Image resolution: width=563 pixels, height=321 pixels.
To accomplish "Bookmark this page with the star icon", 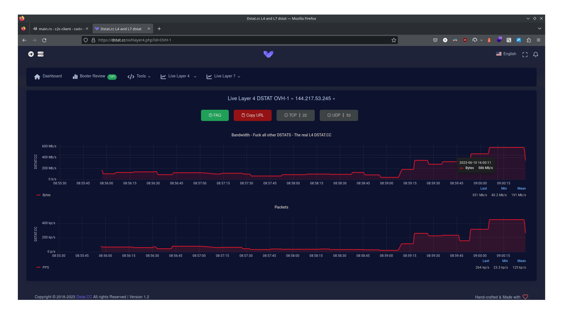I will coord(394,40).
